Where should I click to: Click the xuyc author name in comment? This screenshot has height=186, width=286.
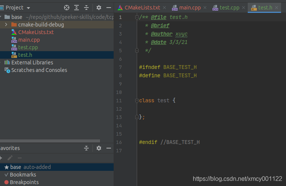[x=181, y=34]
